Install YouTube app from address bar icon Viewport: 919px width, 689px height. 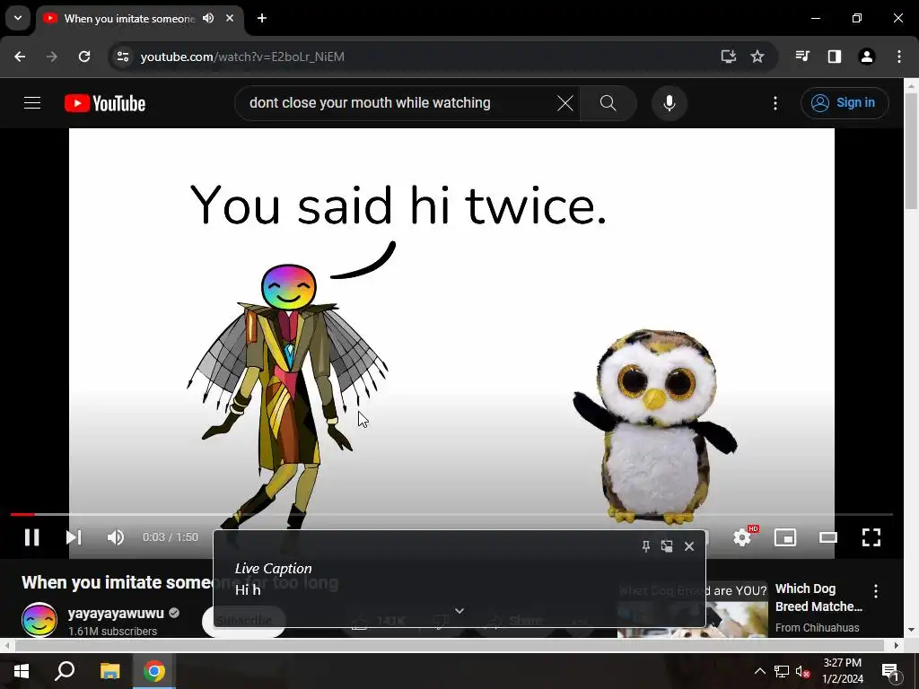[728, 57]
